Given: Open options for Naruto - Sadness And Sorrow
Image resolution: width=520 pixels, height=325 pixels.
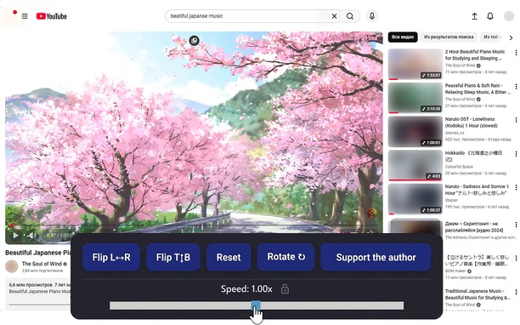Looking at the screenshot, I should (x=516, y=187).
